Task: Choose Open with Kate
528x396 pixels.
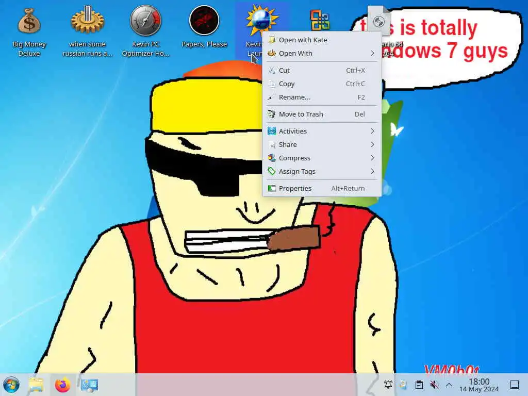Action: [322, 40]
